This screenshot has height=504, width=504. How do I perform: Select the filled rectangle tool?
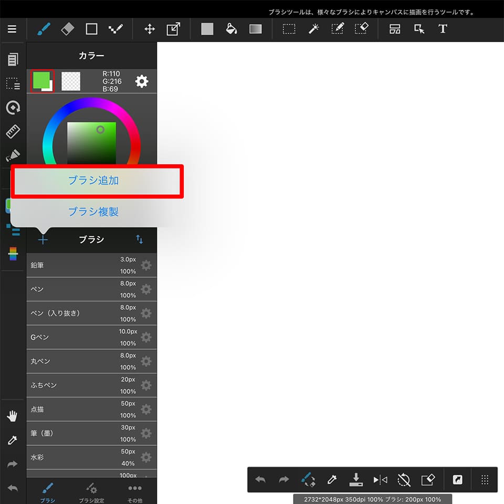point(207,29)
